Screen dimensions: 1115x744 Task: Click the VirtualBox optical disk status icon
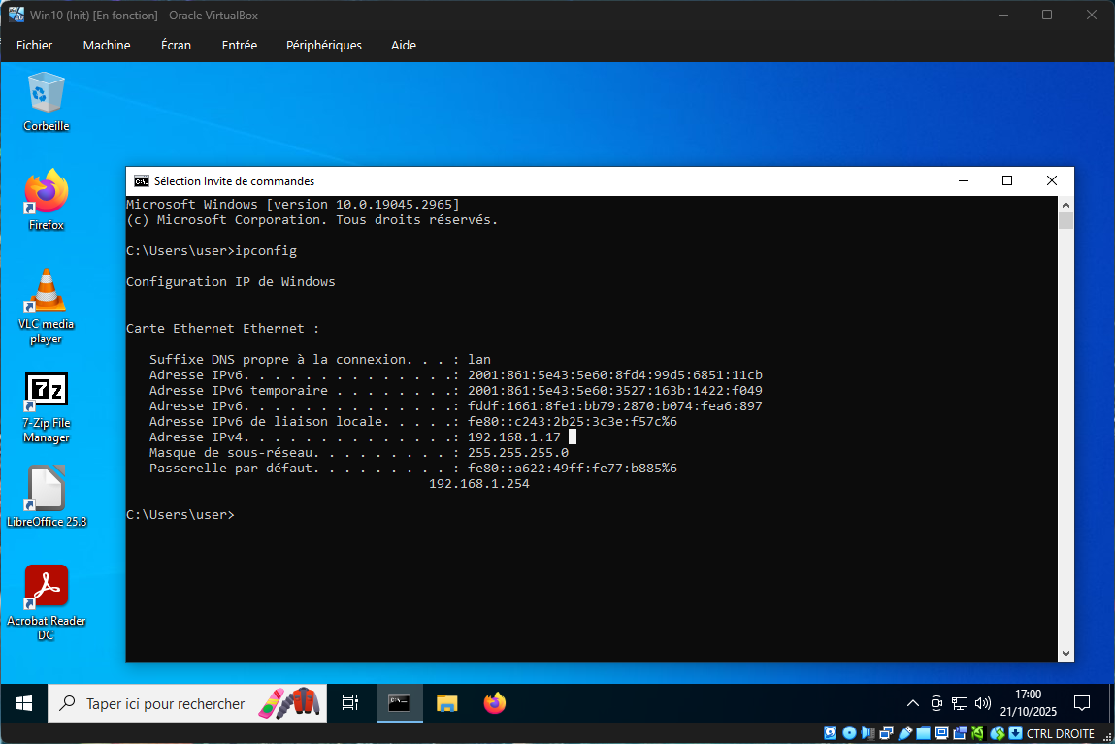pos(849,733)
